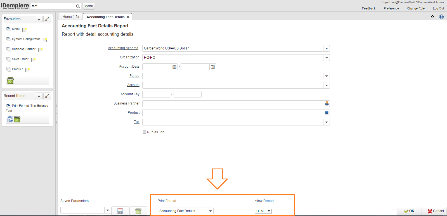The image size is (447, 216).
Task: Open help with question mark icon
Action: pos(441,17)
